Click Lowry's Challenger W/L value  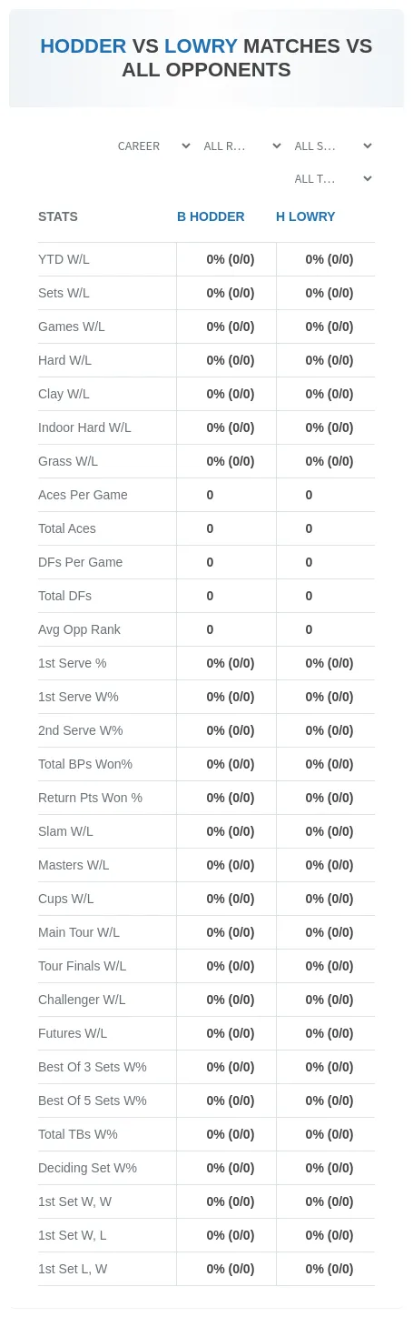point(329,1000)
